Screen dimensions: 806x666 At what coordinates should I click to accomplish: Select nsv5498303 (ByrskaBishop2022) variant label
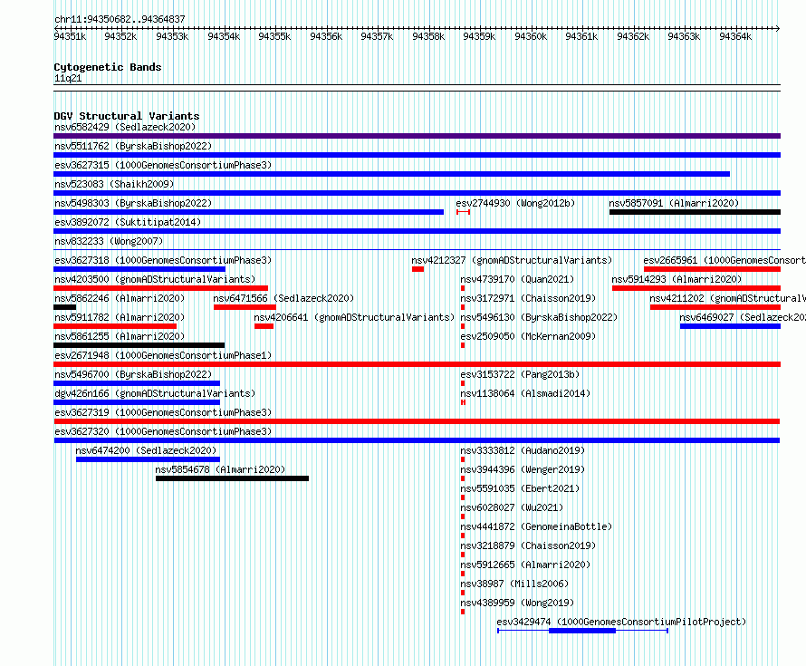(x=133, y=203)
